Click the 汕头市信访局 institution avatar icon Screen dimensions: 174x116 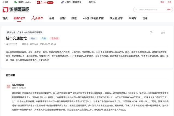point(8,86)
